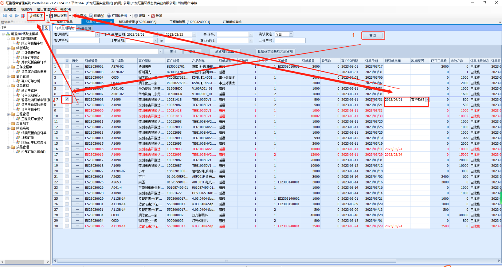Check the box for row 3 ES23030004
Viewport: 502px width, 267px height.
pos(67,77)
